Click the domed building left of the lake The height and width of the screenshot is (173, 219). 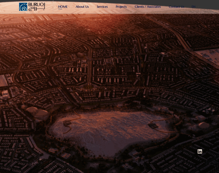coord(41,113)
